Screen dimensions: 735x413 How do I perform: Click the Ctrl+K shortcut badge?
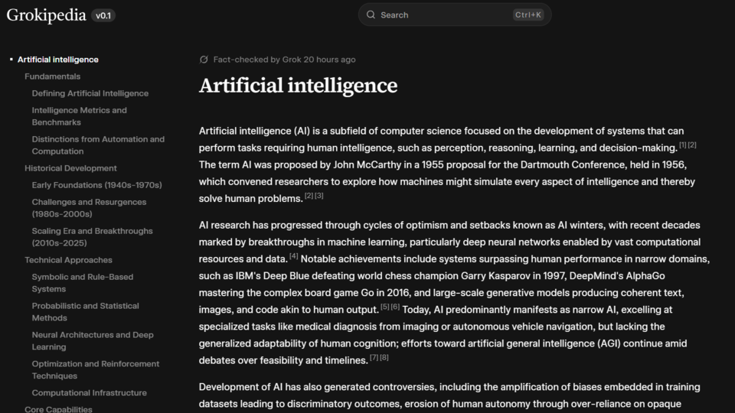528,15
